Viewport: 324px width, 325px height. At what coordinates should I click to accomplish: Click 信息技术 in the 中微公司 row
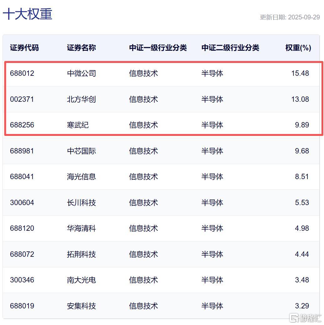click(x=143, y=73)
